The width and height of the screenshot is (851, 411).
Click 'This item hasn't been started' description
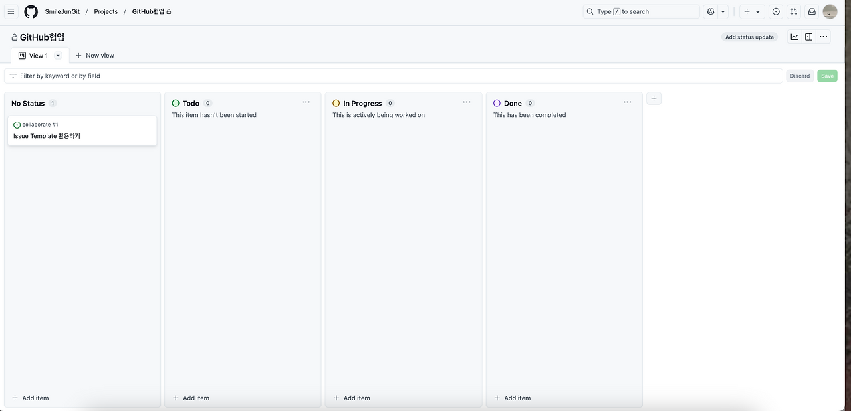(214, 115)
